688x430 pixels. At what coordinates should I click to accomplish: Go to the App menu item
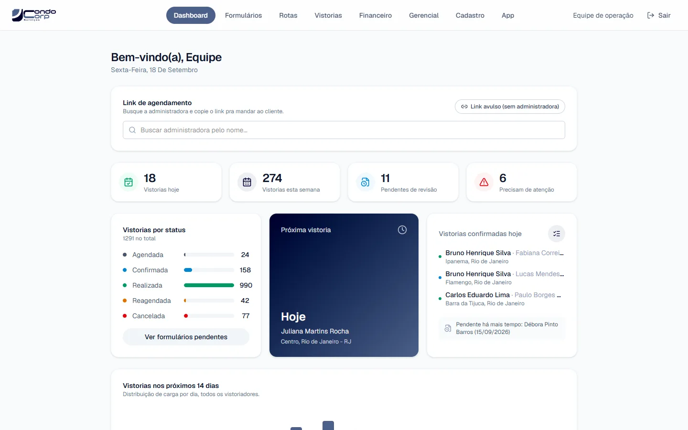pyautogui.click(x=508, y=15)
